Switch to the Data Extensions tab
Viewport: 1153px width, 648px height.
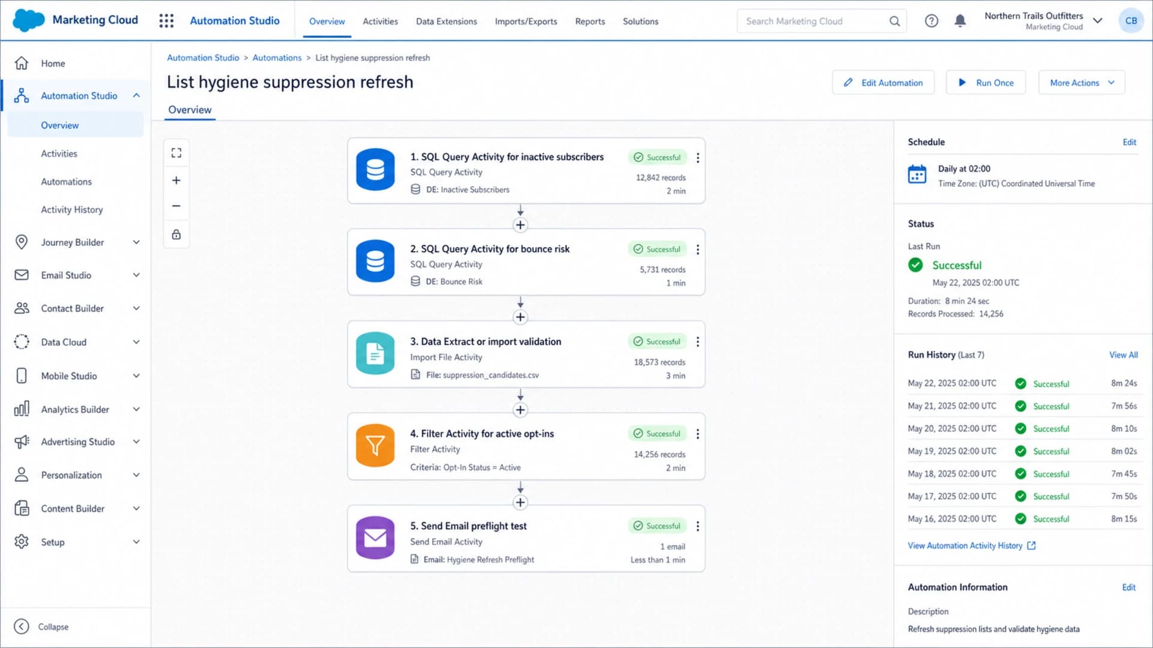point(446,21)
